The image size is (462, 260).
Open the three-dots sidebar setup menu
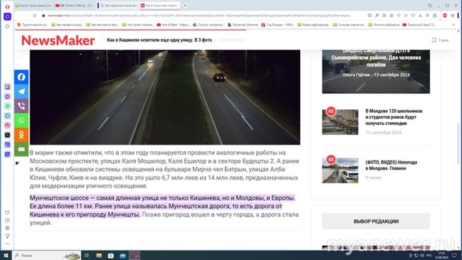(x=7, y=243)
